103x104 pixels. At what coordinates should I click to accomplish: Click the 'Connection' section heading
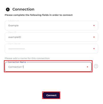[x=23, y=9]
